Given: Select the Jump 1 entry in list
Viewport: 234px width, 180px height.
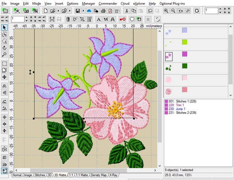Looking at the screenshot, I should click(x=177, y=109).
